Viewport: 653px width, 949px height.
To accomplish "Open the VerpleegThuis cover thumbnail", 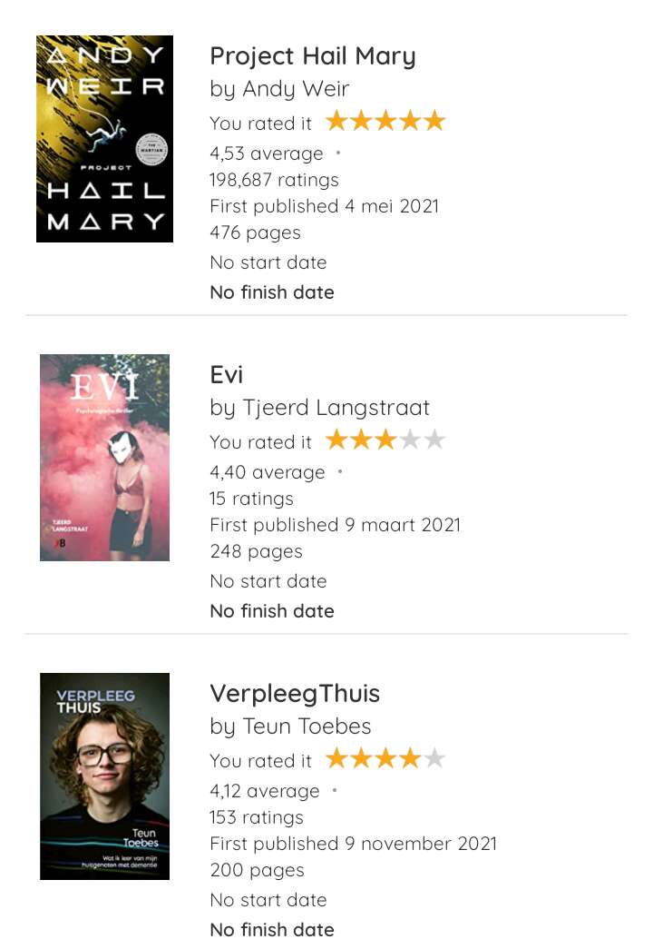I will [x=104, y=776].
